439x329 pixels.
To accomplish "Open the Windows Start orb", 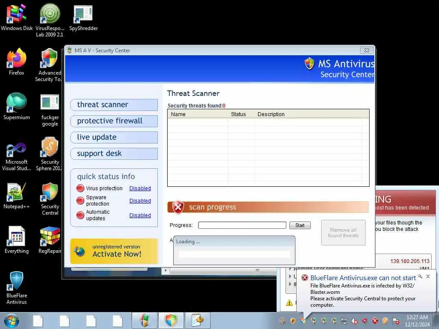I will click(12, 321).
